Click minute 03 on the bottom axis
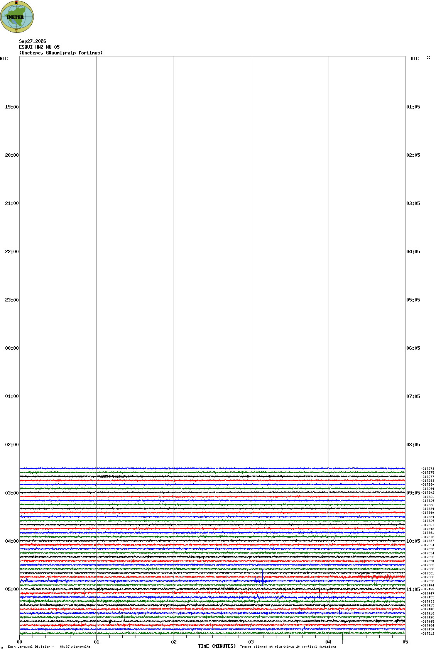 pos(251,642)
